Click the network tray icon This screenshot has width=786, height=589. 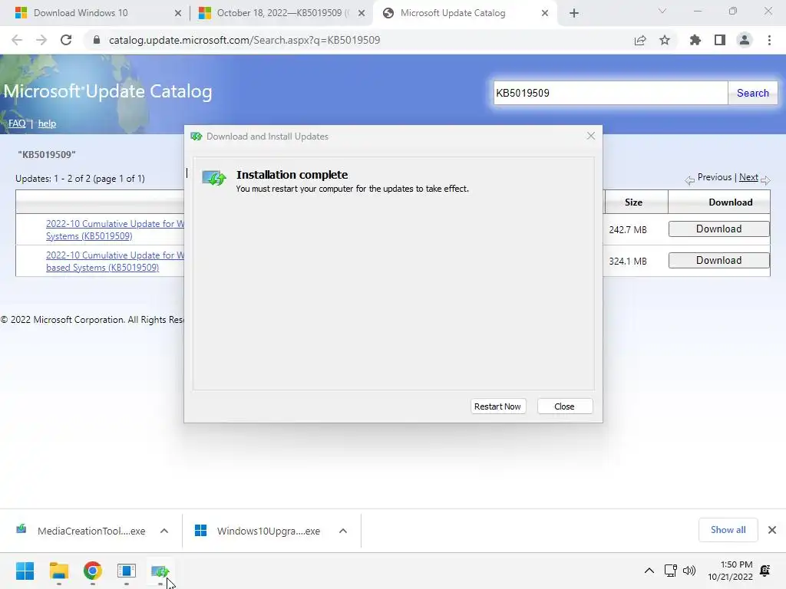(x=671, y=571)
